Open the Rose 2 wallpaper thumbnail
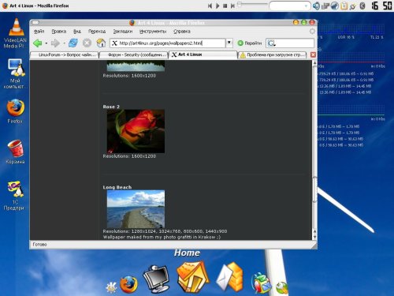 (136, 131)
